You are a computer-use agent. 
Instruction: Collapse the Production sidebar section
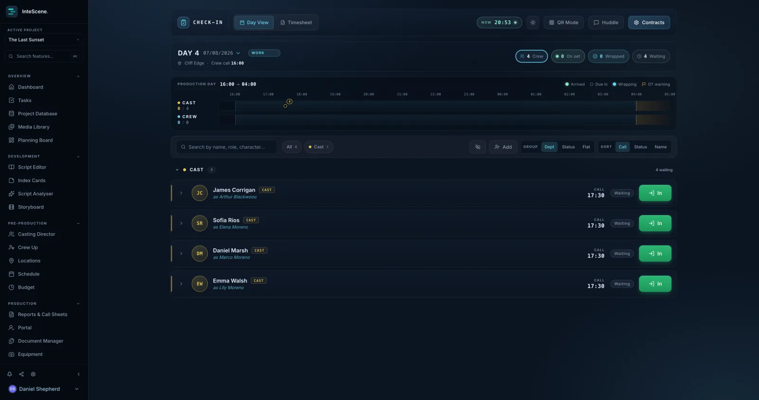(x=78, y=304)
